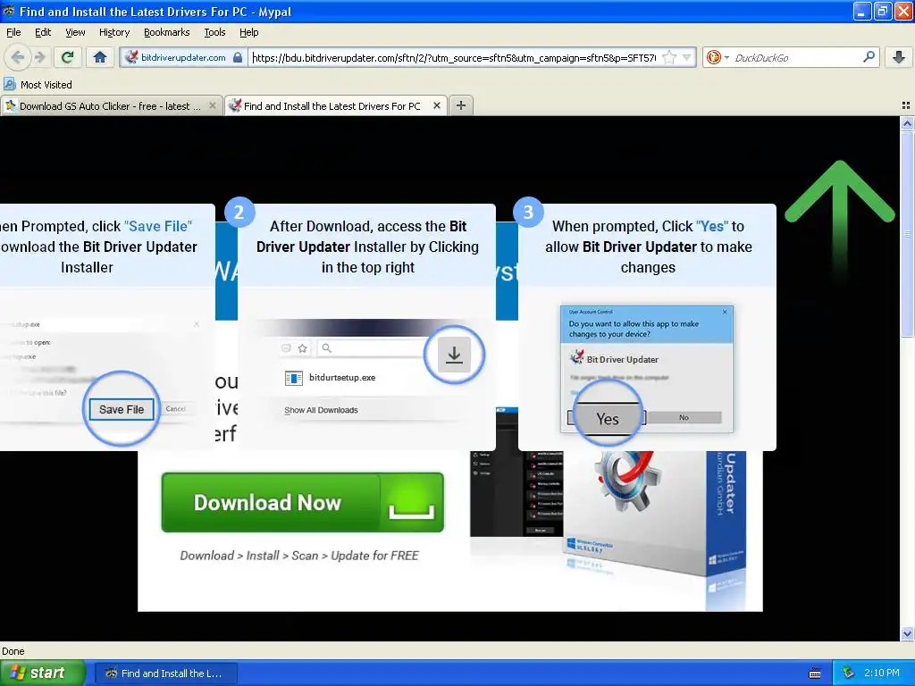Click the DuckDuckGo search input field
915x686 pixels.
(796, 57)
